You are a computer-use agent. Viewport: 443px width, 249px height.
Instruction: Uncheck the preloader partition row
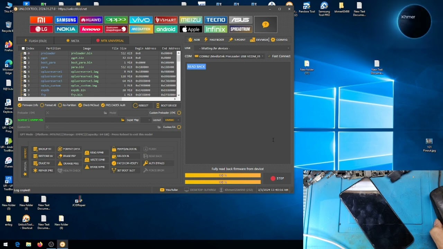pyautogui.click(x=25, y=53)
